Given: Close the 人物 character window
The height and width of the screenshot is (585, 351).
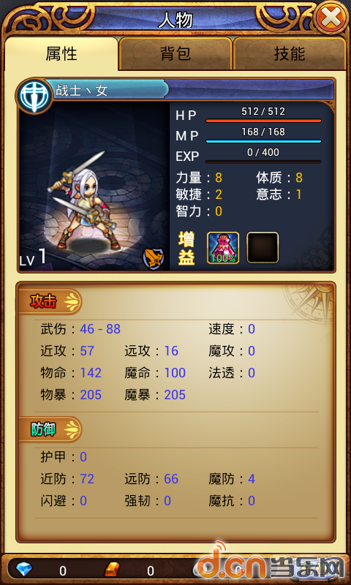Looking at the screenshot, I should click(331, 18).
